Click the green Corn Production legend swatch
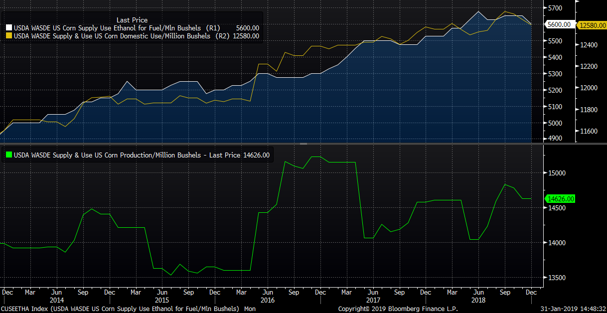607x313 pixels. pyautogui.click(x=8, y=156)
